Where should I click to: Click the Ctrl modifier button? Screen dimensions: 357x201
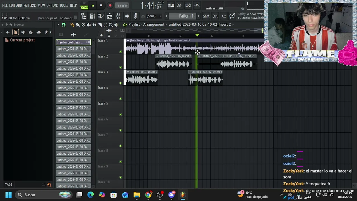(x=215, y=16)
